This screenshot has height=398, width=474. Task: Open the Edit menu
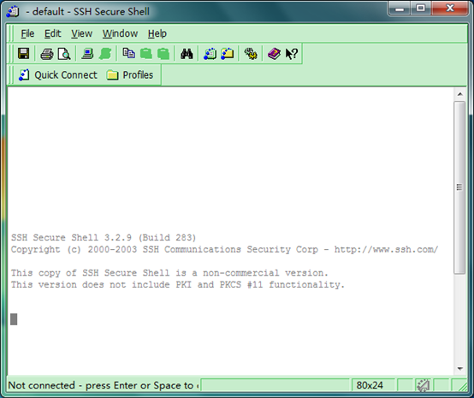52,33
